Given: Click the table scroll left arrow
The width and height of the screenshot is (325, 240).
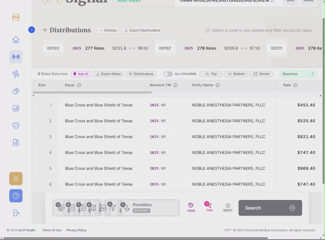Looking at the screenshot, I should pyautogui.click(x=33, y=96).
